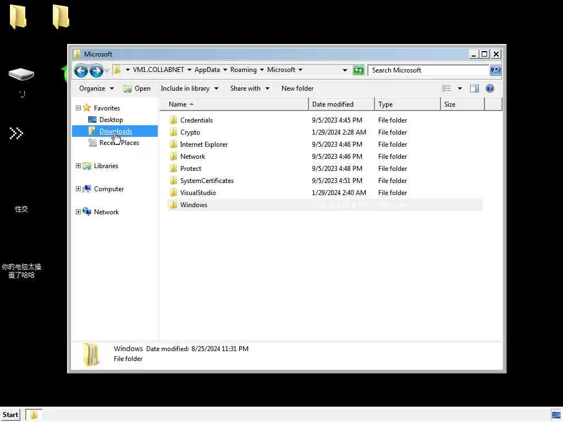Select desktop item labeled 你的电脑太操蛋了哈哈

(x=21, y=271)
